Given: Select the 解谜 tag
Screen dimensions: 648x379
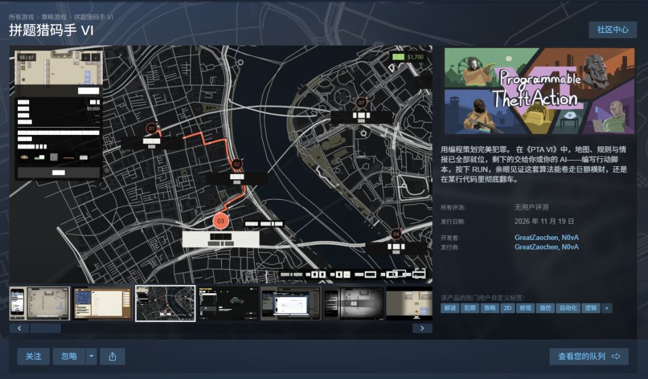Looking at the screenshot, I should (x=449, y=308).
